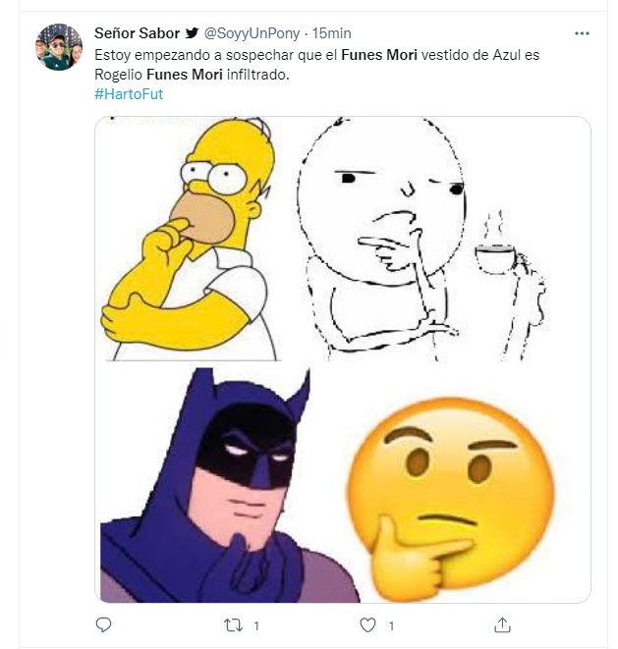Open the thinking emoji image
The image size is (618, 649).
[450, 484]
